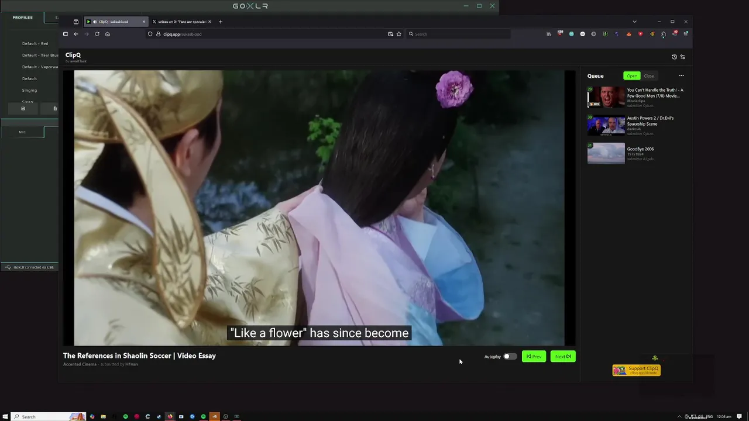Image resolution: width=749 pixels, height=421 pixels.
Task: Click the Windows taskbar Search box
Action: click(x=49, y=416)
